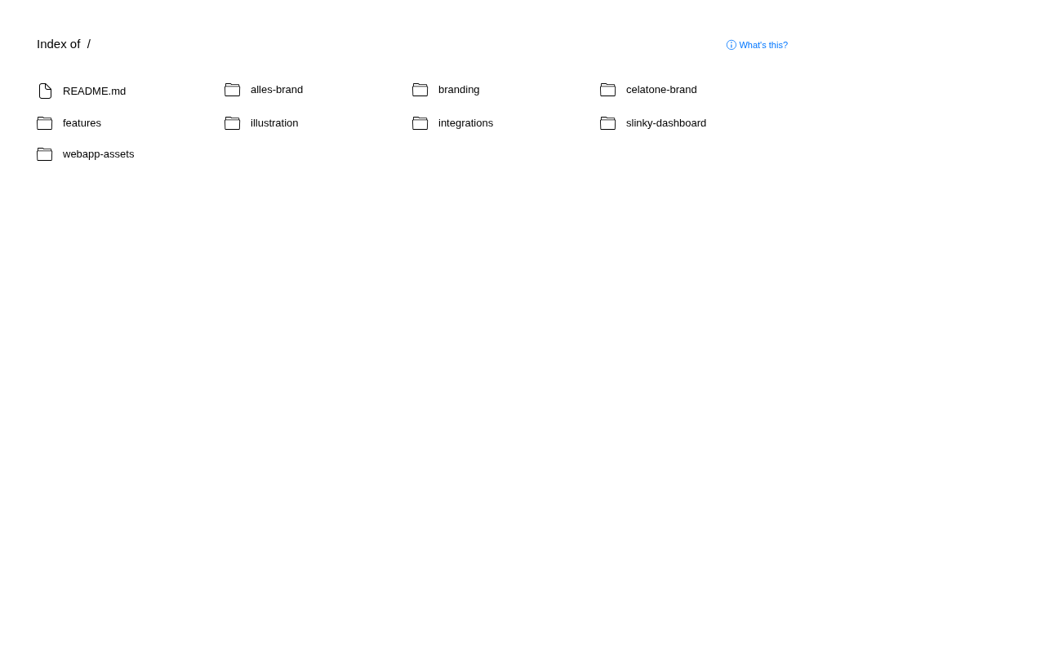Image resolution: width=1045 pixels, height=653 pixels.
Task: Click the webapp-assets folder icon
Action: point(45,154)
